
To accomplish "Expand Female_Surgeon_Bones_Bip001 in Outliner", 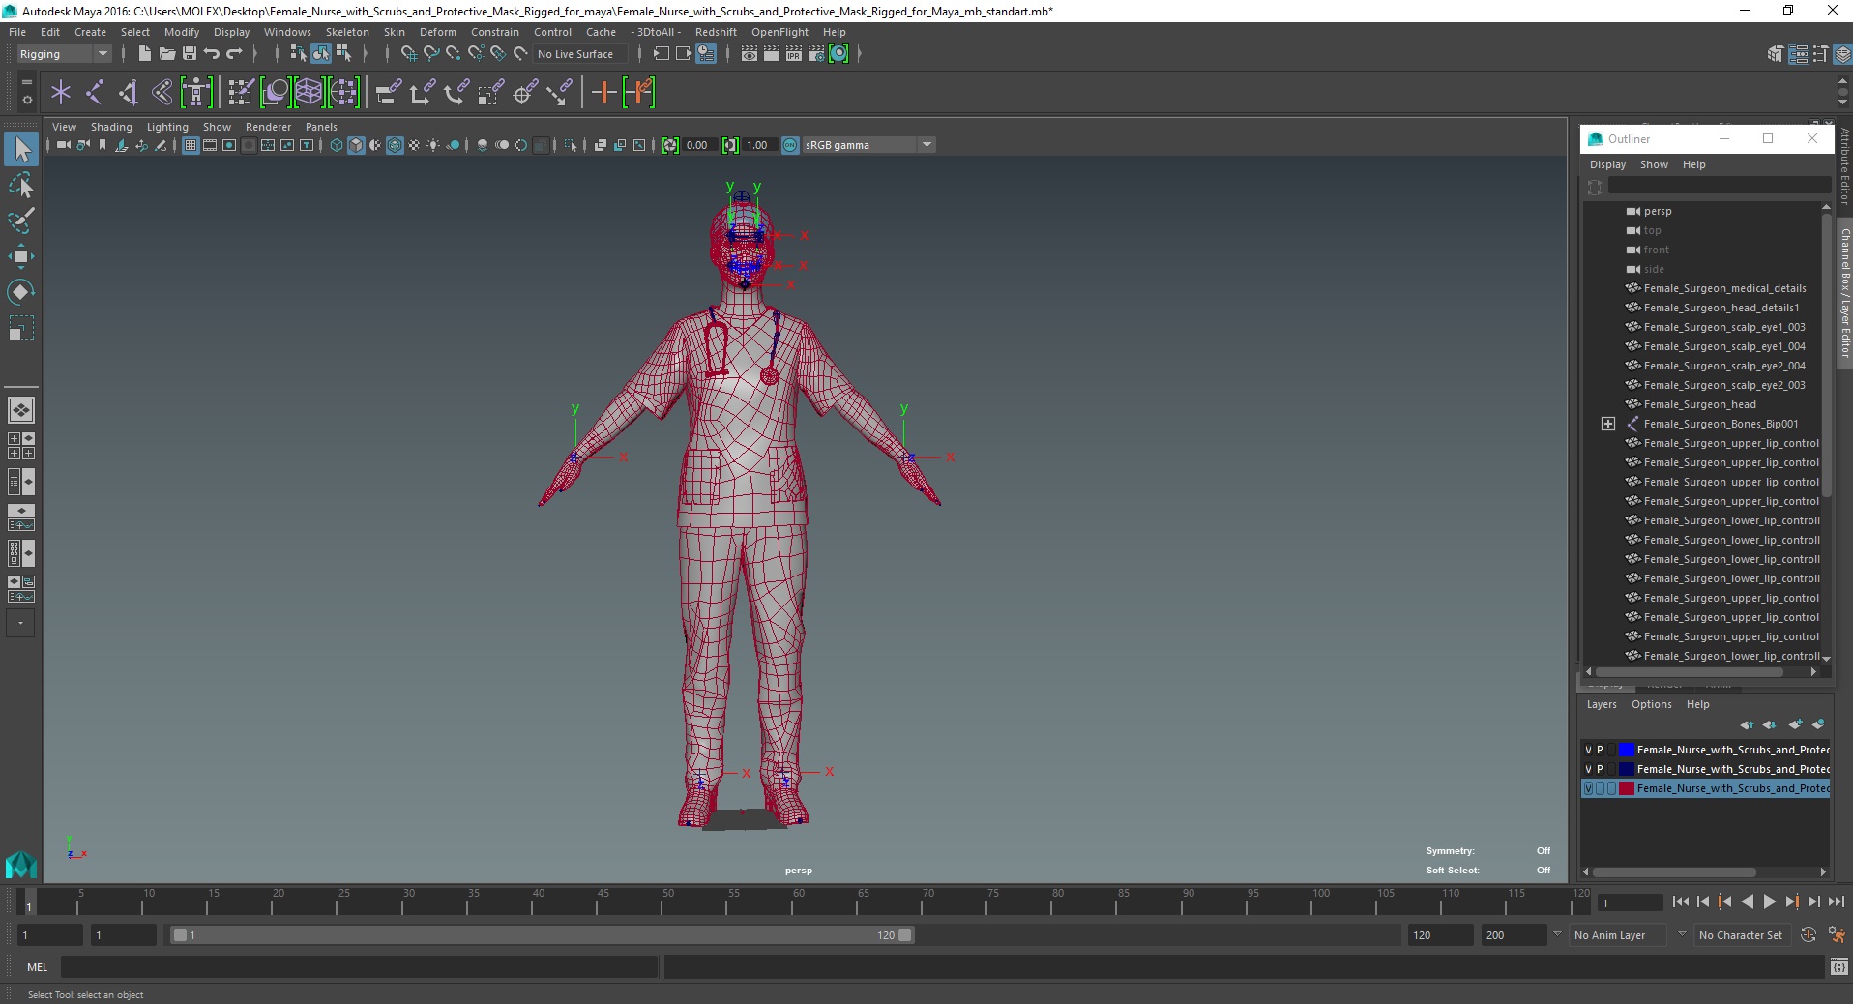I will pyautogui.click(x=1607, y=424).
